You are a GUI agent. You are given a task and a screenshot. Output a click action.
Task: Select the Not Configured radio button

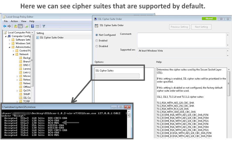click(97, 35)
